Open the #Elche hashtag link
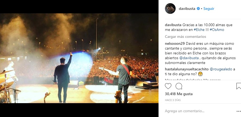The width and height of the screenshot is (241, 117). (x=199, y=30)
